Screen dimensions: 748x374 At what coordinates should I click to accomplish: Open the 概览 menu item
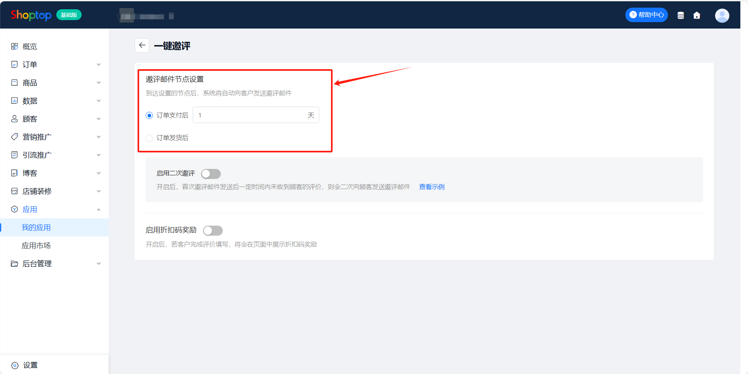pyautogui.click(x=54, y=46)
